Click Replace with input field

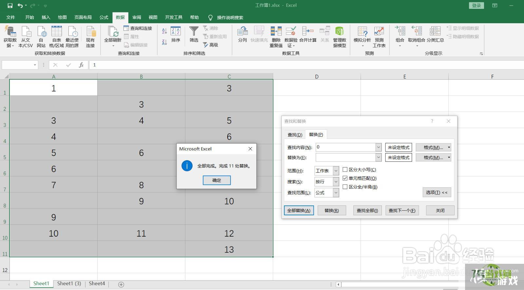click(346, 158)
